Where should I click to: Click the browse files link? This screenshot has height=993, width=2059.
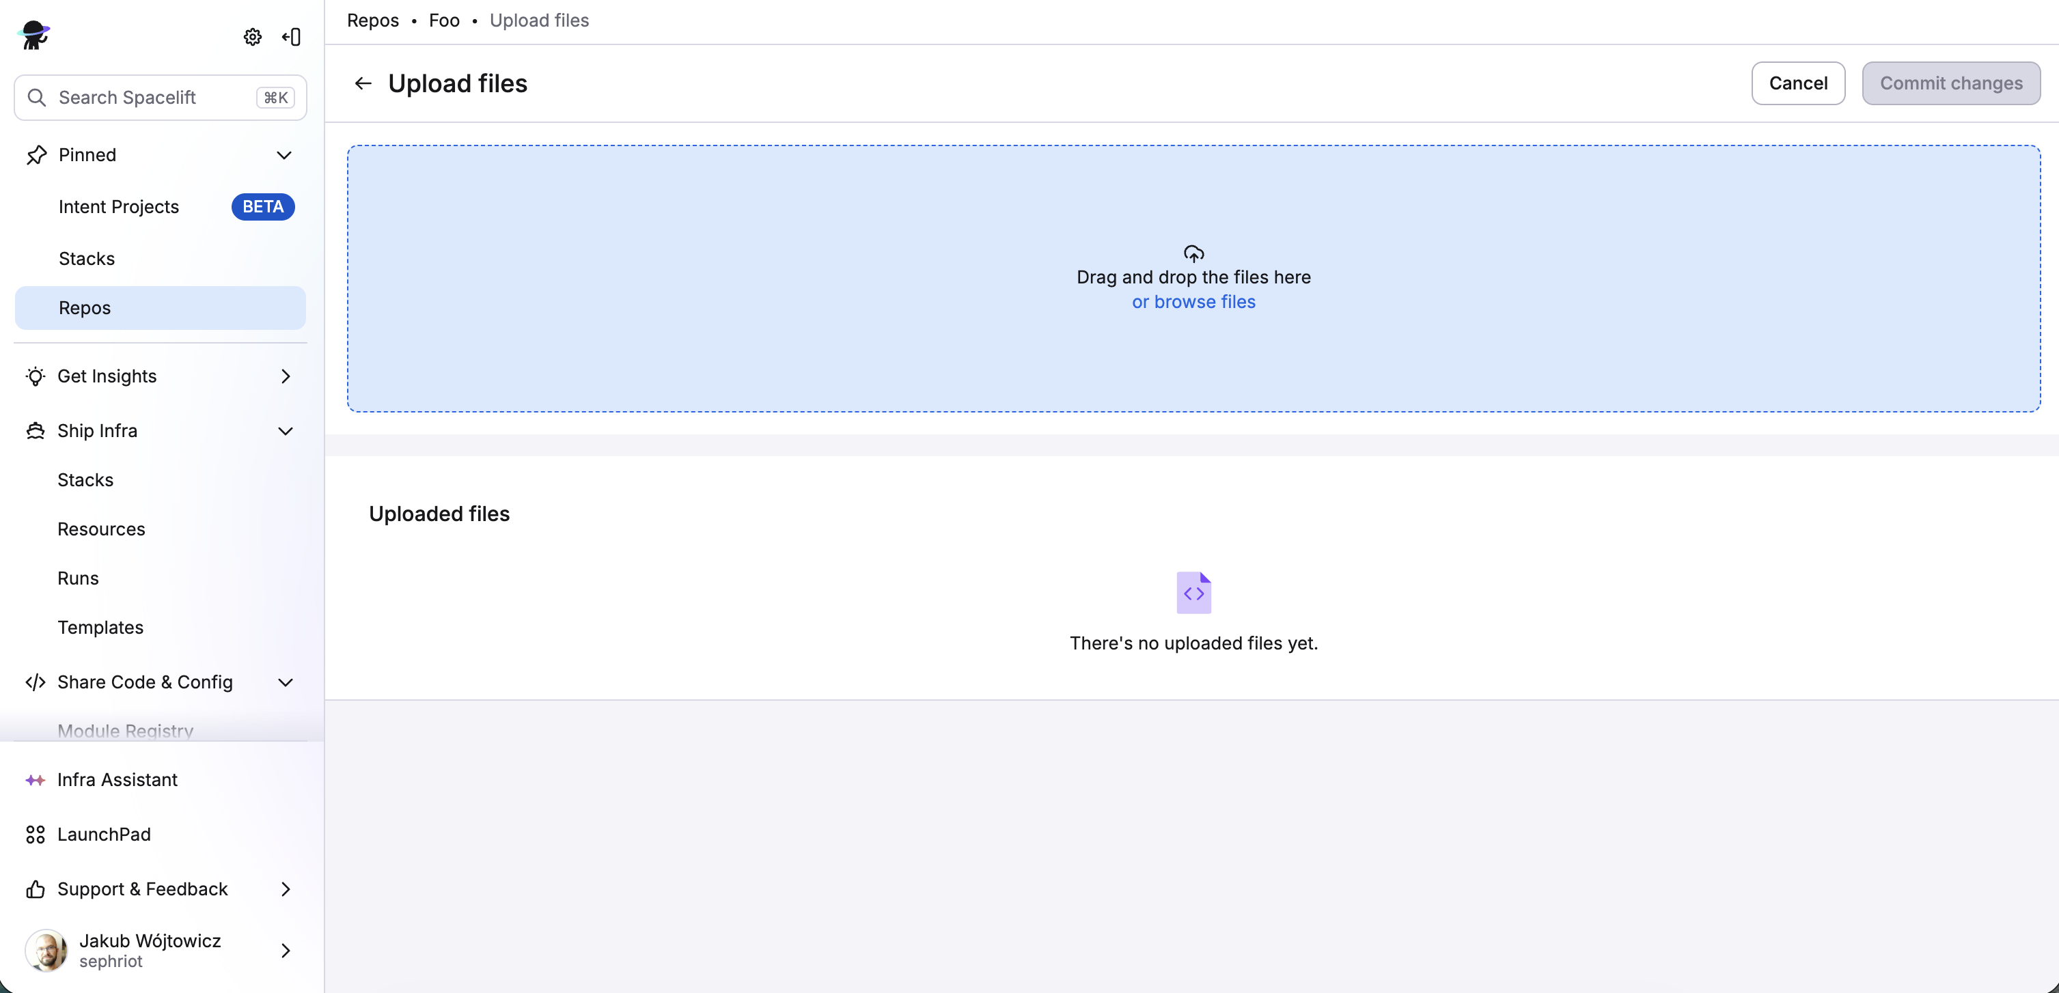1193,302
